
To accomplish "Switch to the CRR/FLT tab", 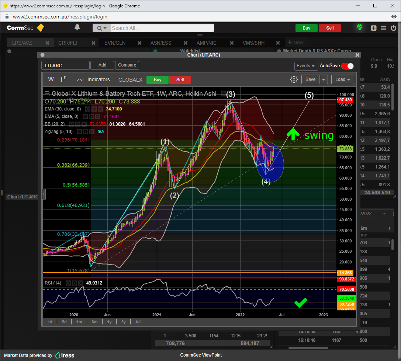I will 68,43.
